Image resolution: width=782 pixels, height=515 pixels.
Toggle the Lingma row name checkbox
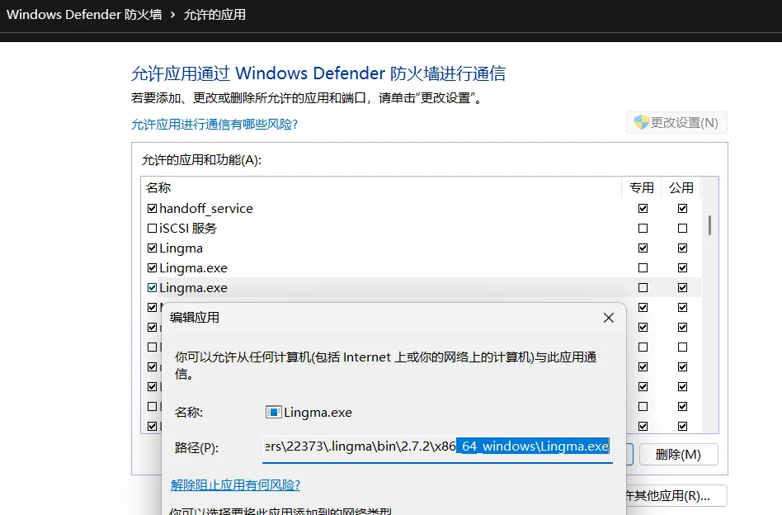[x=152, y=248]
